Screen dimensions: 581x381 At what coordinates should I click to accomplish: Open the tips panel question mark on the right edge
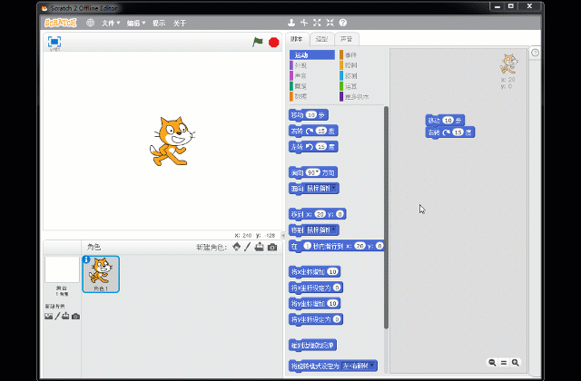click(x=535, y=53)
